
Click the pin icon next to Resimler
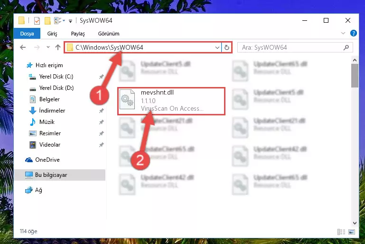[x=101, y=133]
